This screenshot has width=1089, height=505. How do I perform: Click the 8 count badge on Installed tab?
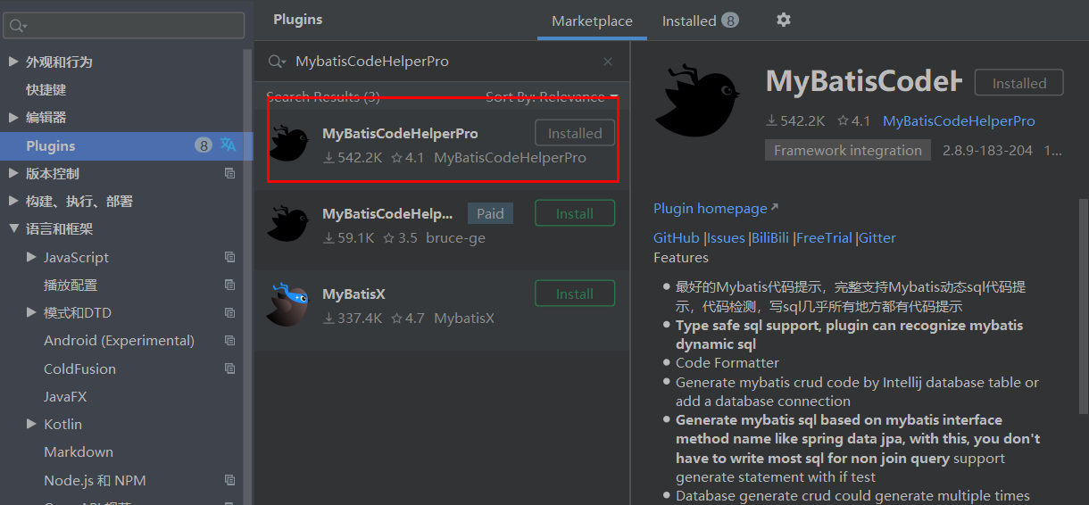730,20
